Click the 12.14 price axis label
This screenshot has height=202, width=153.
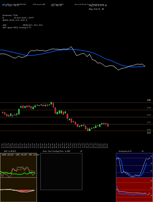click(x=149, y=115)
